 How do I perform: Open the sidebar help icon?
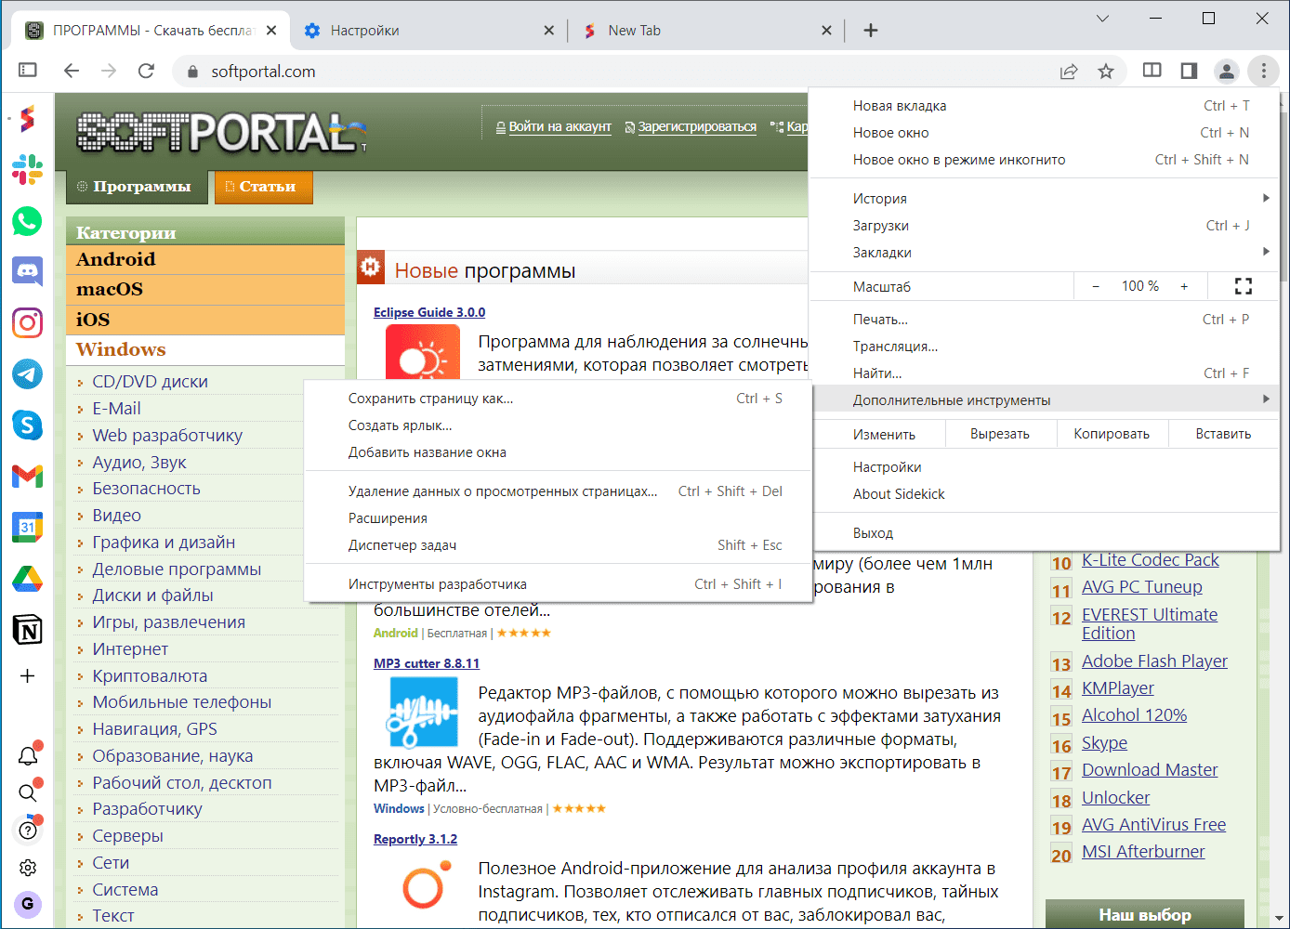tap(28, 830)
